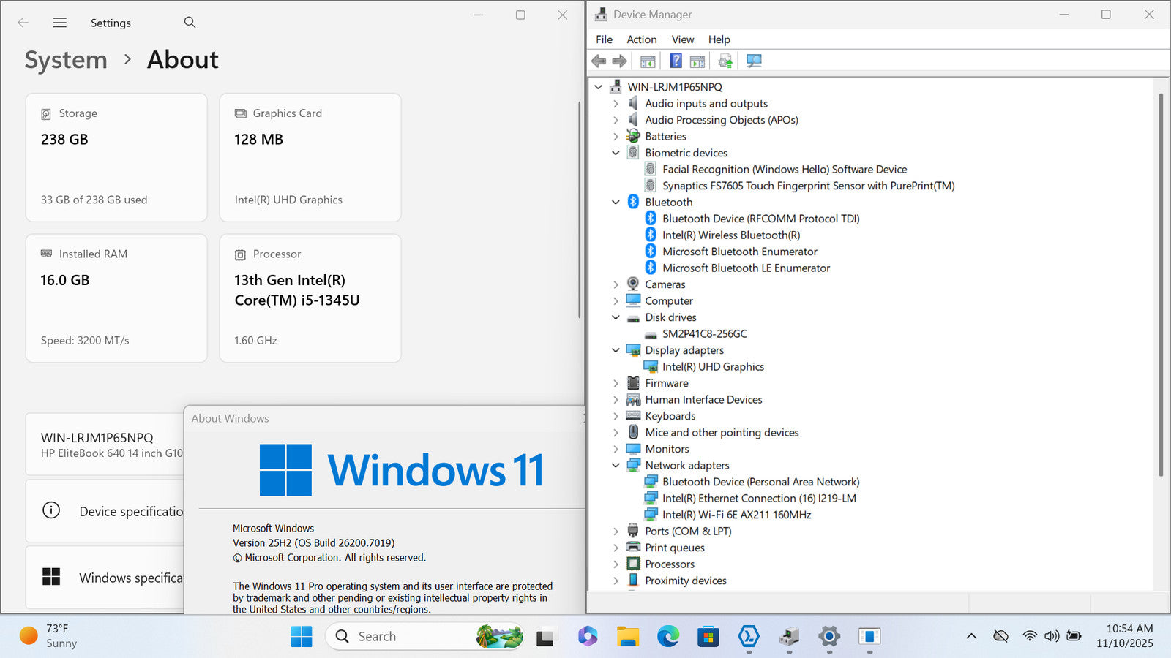Open the Help icon in Device Manager toolbar

pyautogui.click(x=676, y=61)
